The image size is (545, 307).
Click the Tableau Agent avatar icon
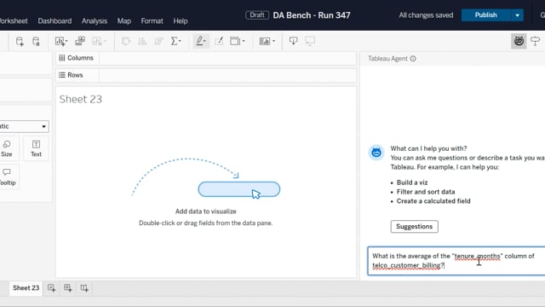376,153
